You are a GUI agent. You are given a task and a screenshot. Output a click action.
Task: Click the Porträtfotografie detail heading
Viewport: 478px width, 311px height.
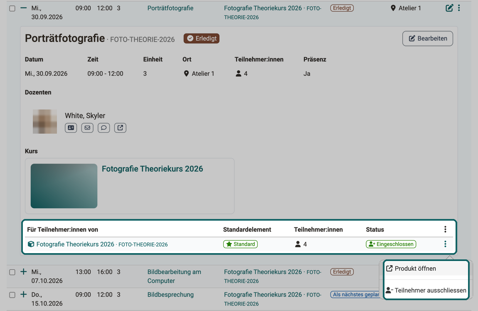click(65, 38)
